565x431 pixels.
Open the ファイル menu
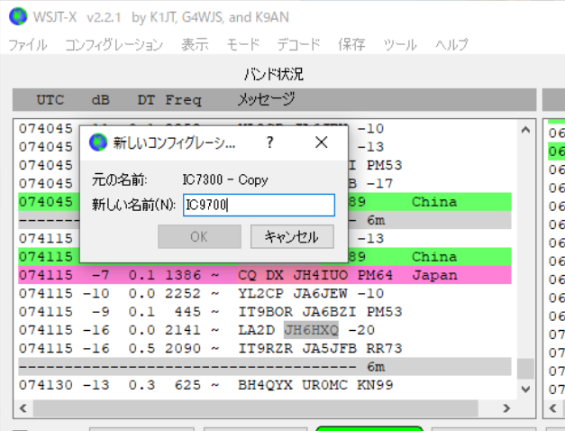(x=27, y=45)
